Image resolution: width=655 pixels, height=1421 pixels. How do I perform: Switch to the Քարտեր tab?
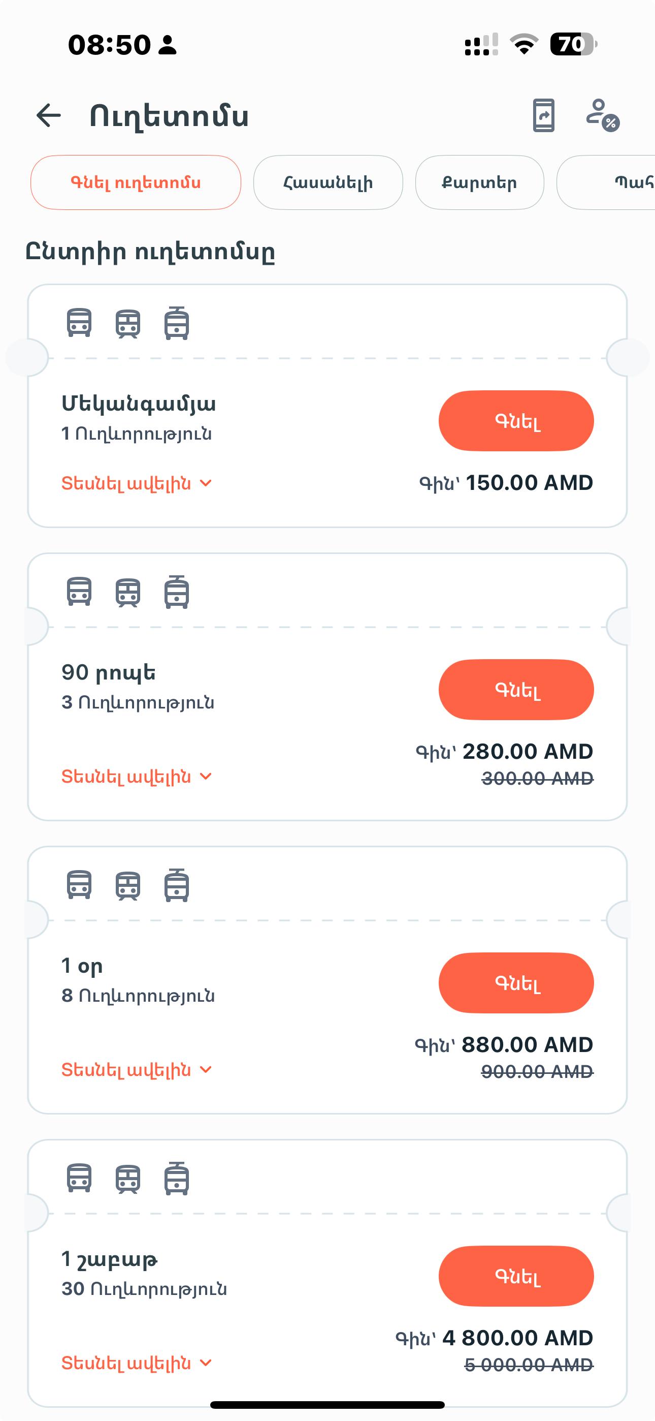pos(479,182)
